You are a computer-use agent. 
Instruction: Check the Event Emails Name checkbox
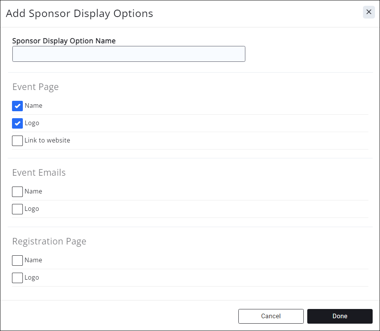click(17, 192)
